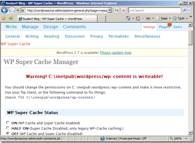The height and width of the screenshot is (143, 195).
Task: Open the Plugins tab
Action: coord(164,27)
